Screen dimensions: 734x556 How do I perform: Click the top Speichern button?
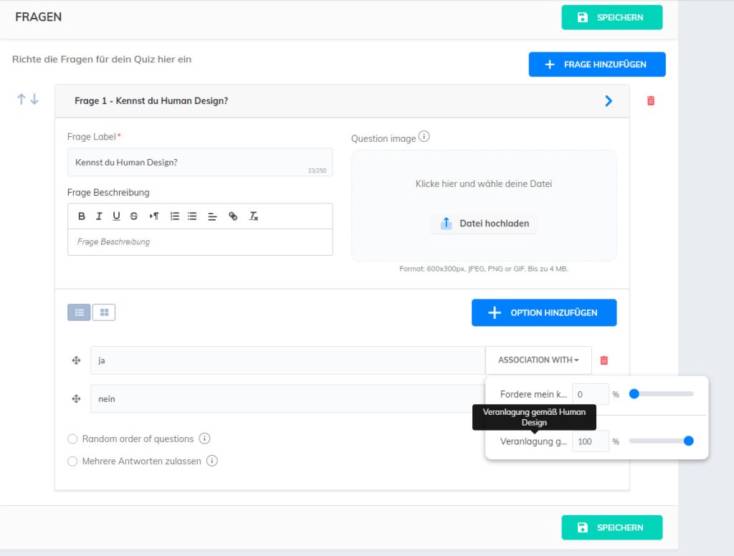click(x=611, y=17)
